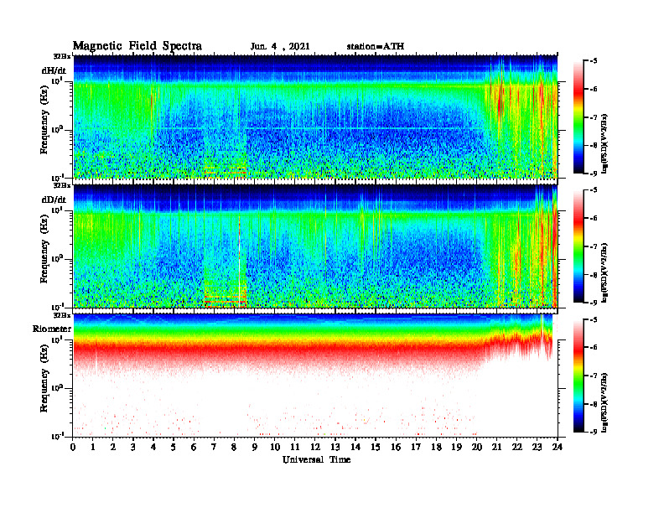
Task: Click the hour 1 tick label
Action: coord(93,447)
